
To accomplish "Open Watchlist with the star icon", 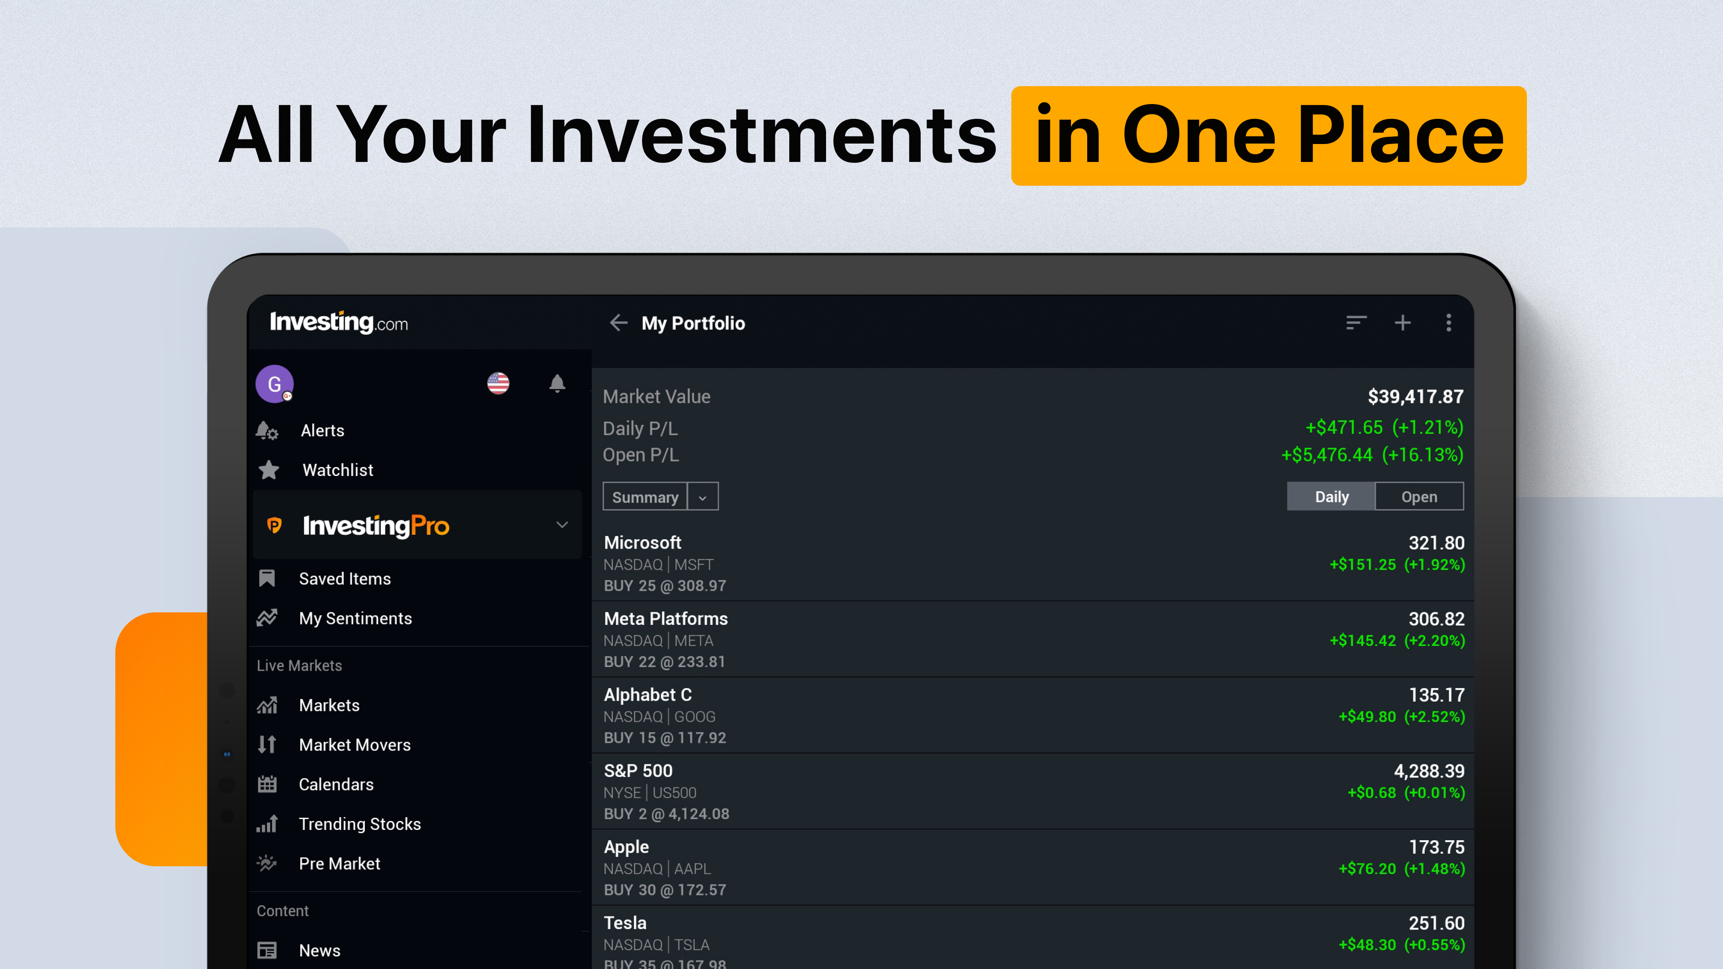I will (x=269, y=470).
